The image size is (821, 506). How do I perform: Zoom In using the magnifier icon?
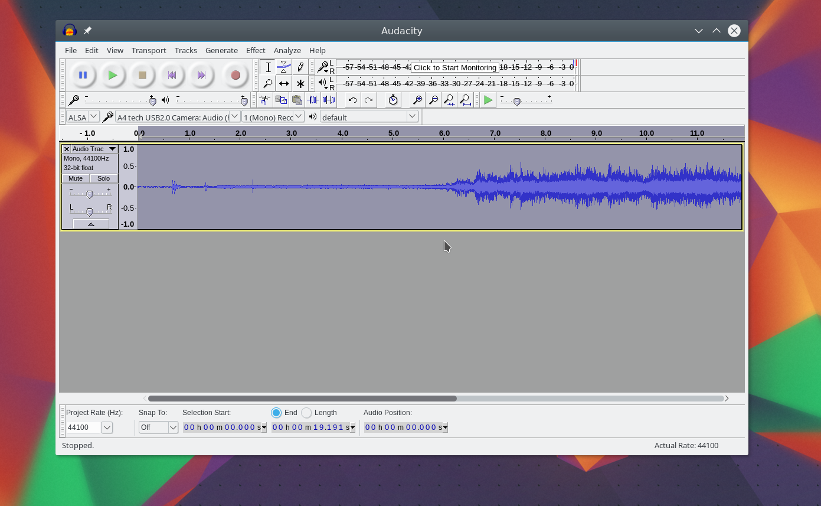417,100
